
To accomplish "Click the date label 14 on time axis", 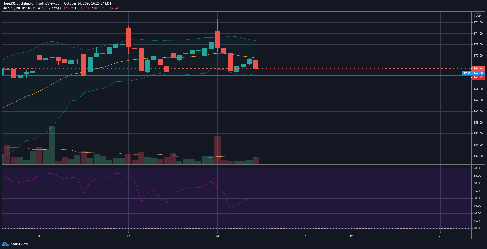I will tap(217, 236).
